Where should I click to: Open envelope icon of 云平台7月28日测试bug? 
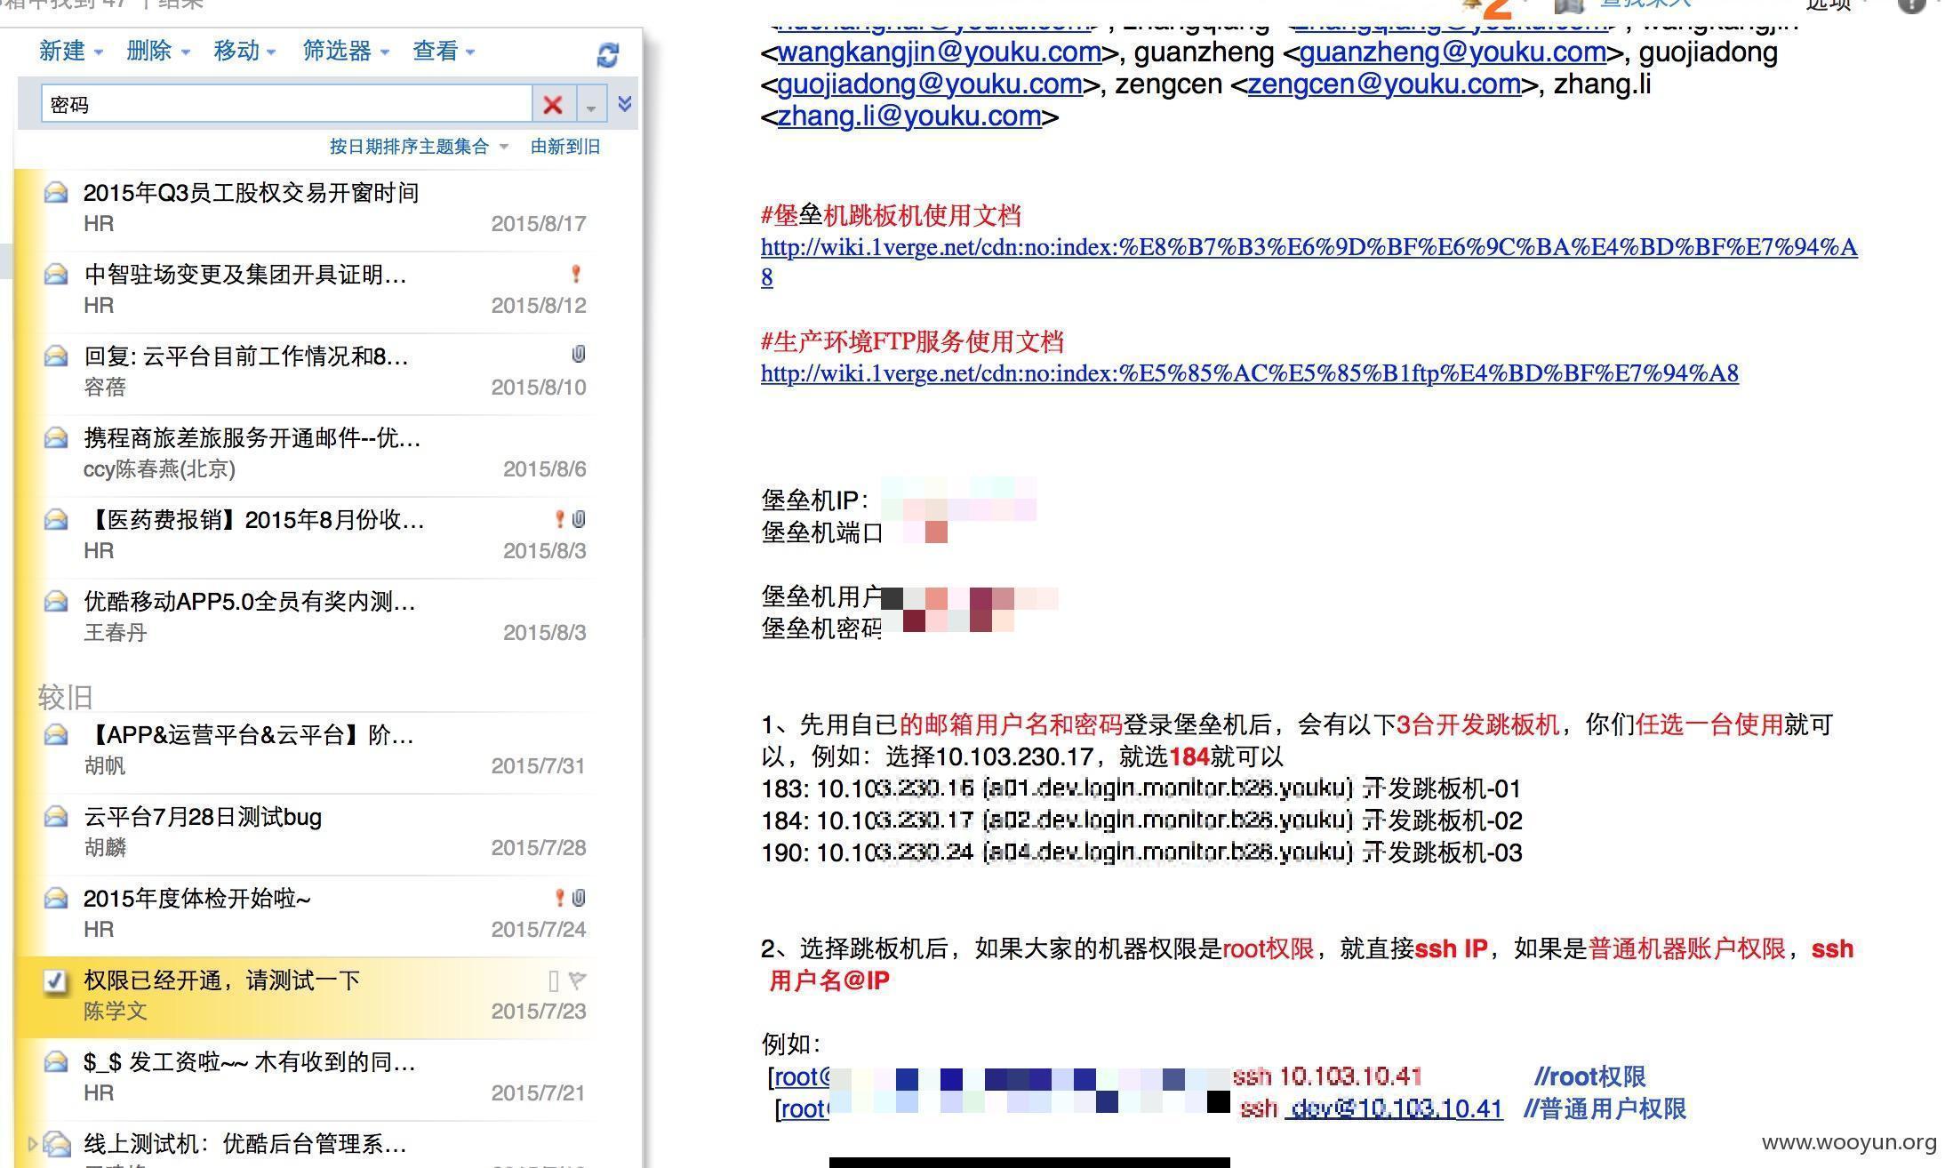tap(56, 816)
